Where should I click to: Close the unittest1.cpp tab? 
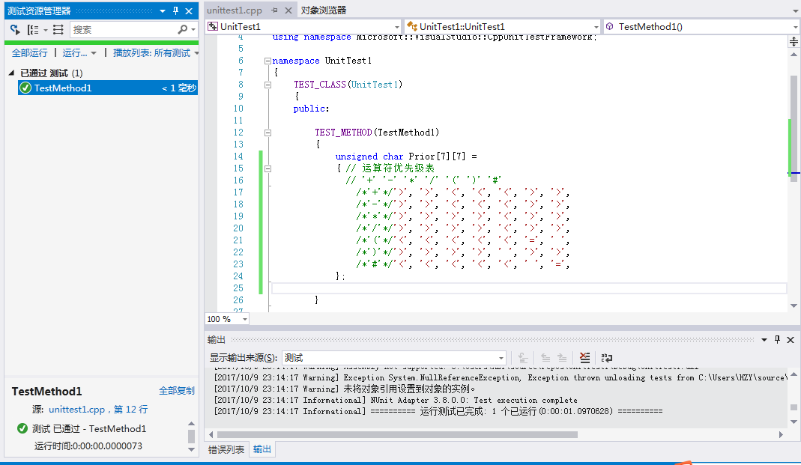[288, 10]
